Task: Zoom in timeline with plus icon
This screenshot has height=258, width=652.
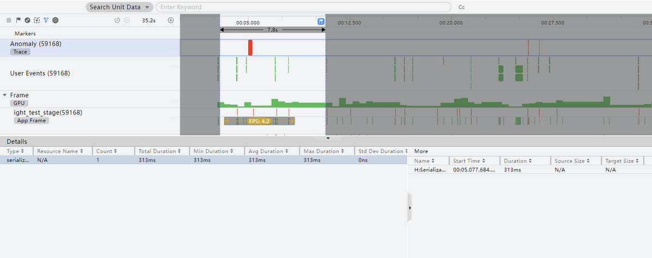Action: (x=171, y=20)
